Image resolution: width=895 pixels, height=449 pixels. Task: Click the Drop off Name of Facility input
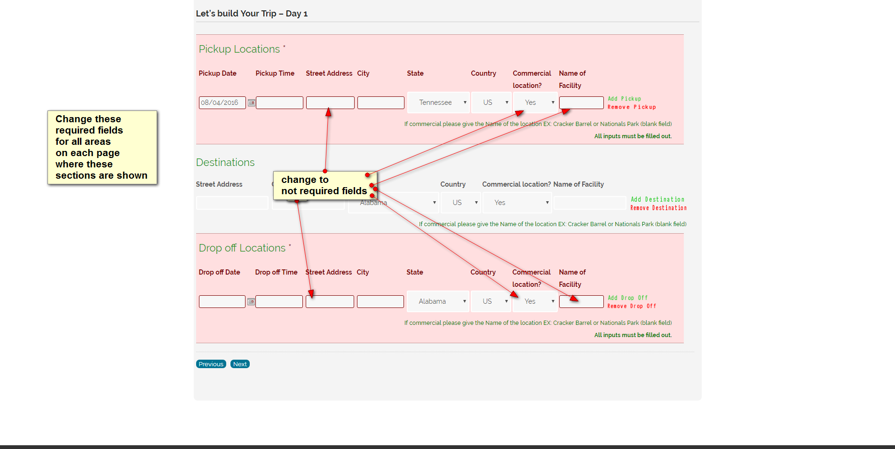(581, 301)
